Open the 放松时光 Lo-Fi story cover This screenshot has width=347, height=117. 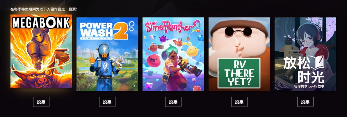click(x=305, y=54)
